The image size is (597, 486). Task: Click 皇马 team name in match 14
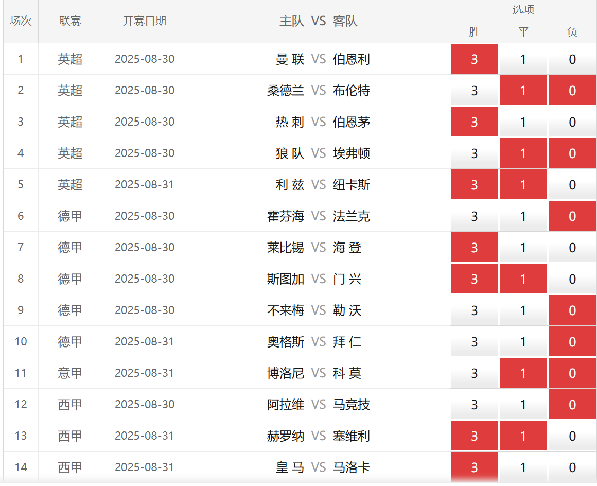click(x=290, y=467)
